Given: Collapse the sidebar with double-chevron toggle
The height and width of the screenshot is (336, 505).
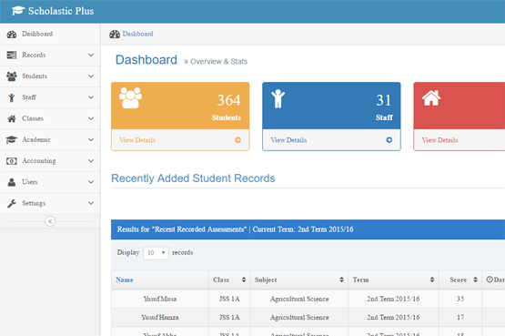Looking at the screenshot, I should (50, 221).
